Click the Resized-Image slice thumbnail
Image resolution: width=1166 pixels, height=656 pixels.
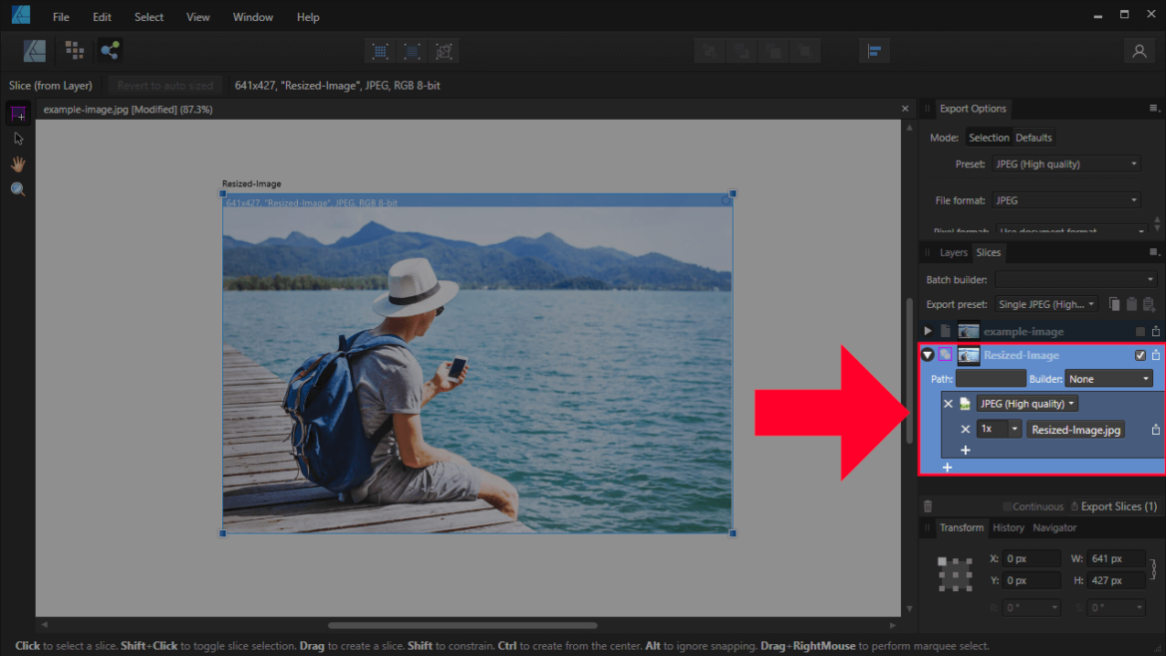[968, 354]
